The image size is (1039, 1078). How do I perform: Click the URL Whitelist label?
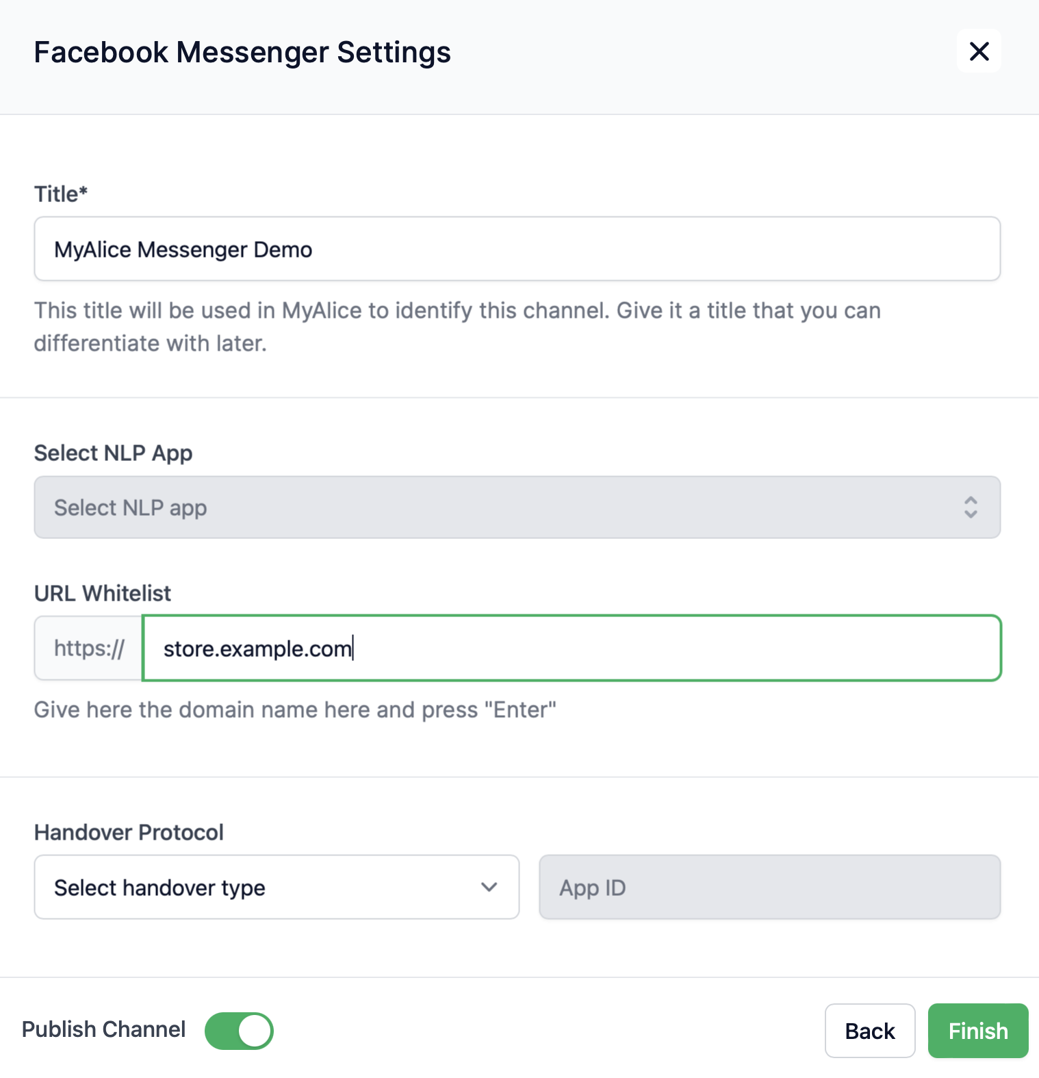pyautogui.click(x=103, y=593)
